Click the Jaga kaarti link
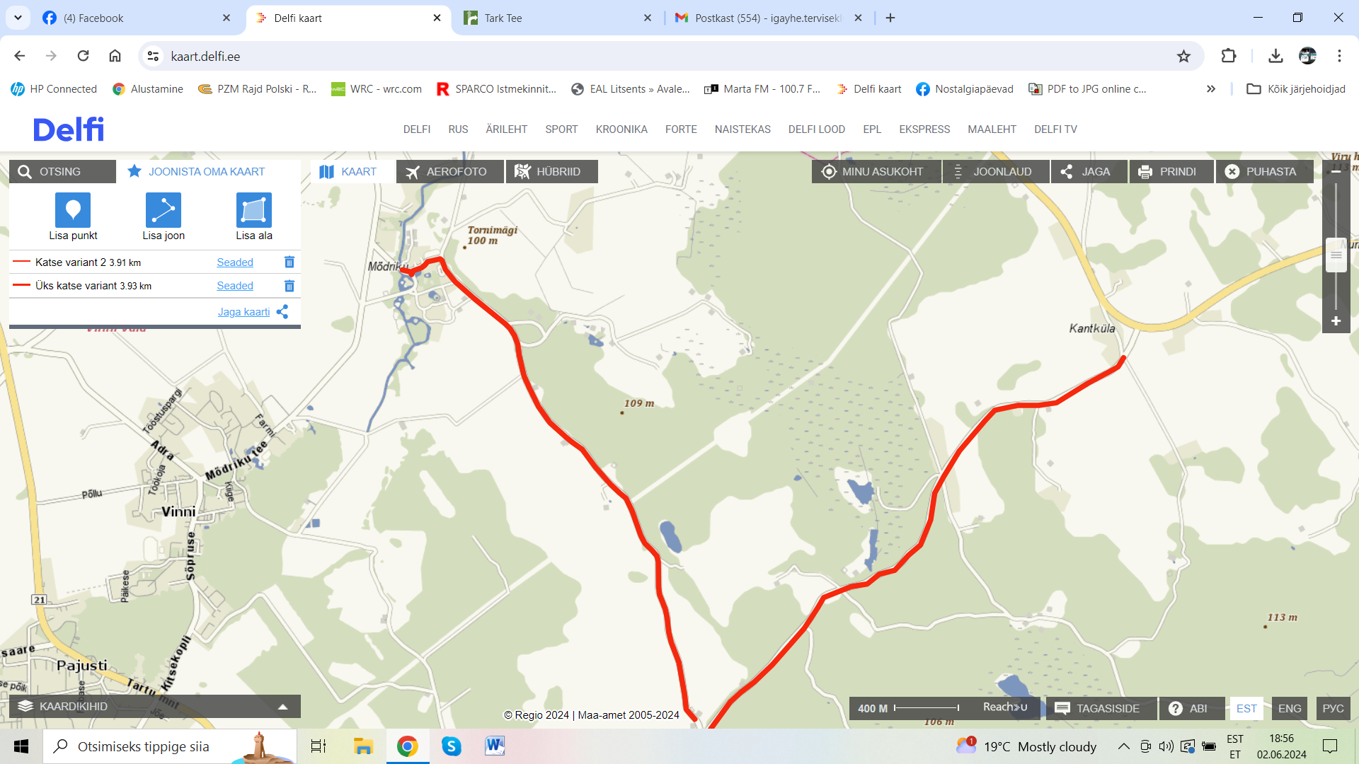The height and width of the screenshot is (764, 1359). point(244,312)
